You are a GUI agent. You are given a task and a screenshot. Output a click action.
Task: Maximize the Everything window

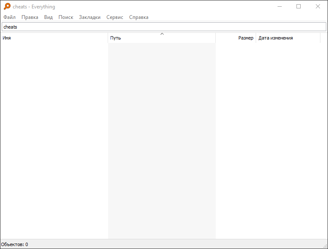tap(299, 6)
